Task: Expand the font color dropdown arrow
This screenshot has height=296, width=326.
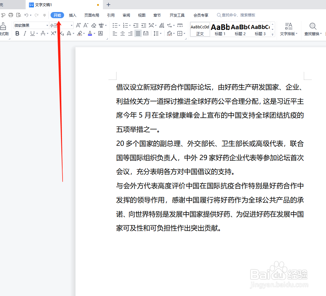Action: pyautogui.click(x=94, y=33)
